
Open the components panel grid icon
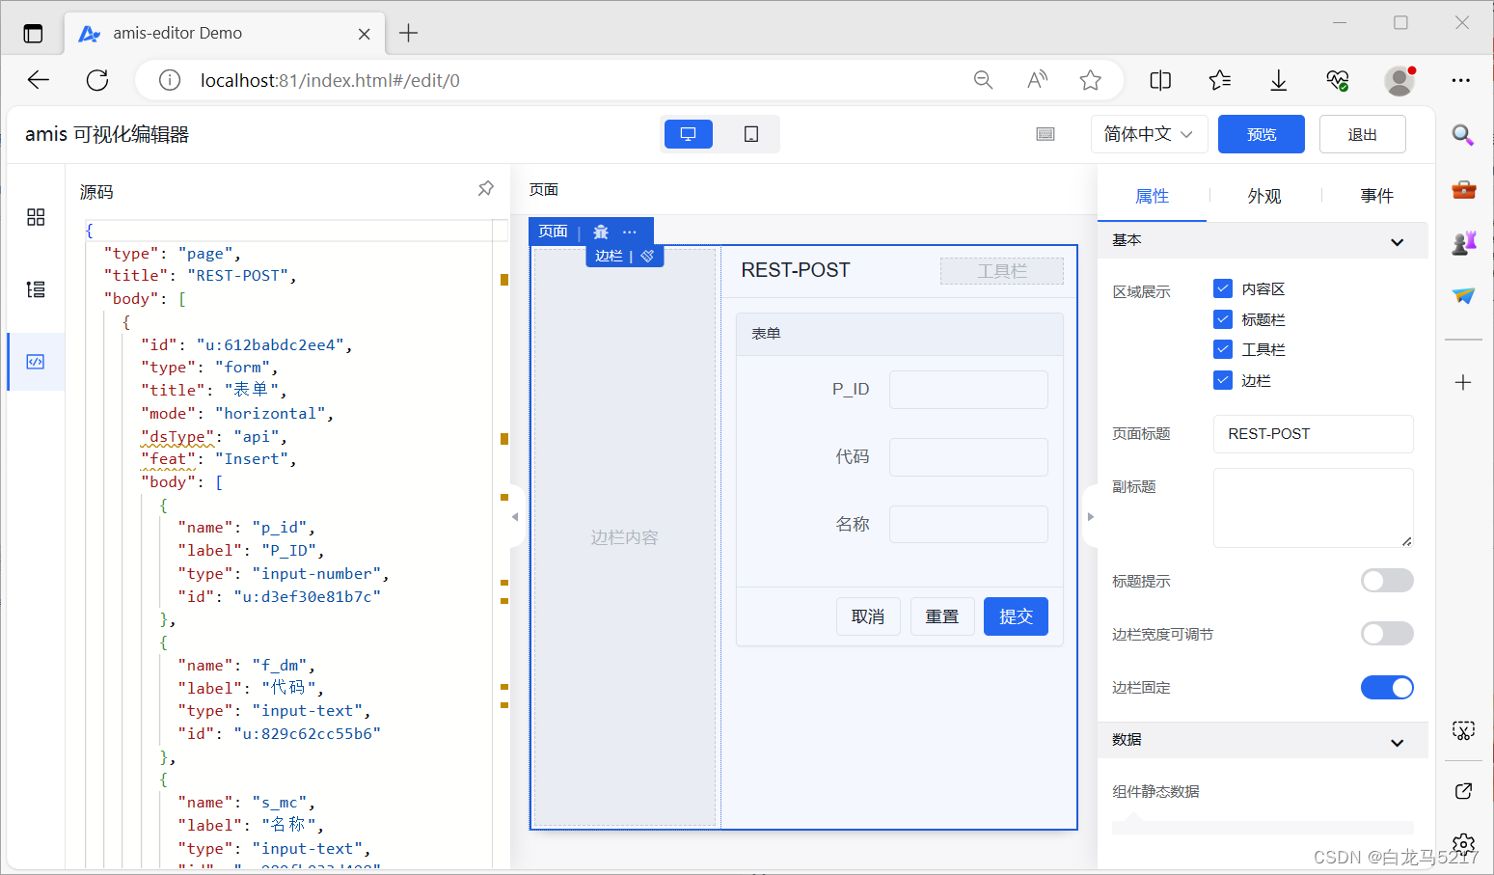pyautogui.click(x=36, y=217)
